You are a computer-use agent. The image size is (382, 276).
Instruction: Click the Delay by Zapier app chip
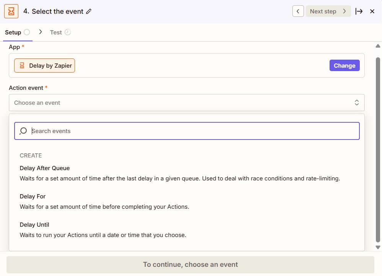(x=44, y=65)
